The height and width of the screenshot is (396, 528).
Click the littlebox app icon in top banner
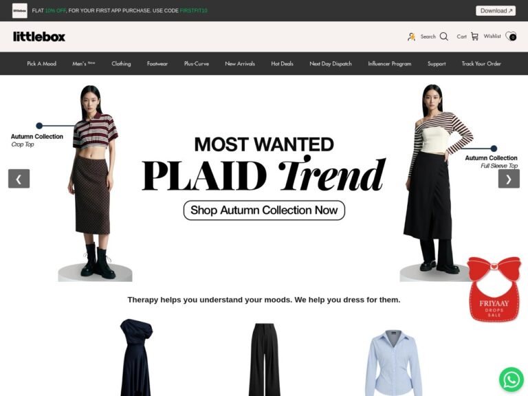[19, 11]
